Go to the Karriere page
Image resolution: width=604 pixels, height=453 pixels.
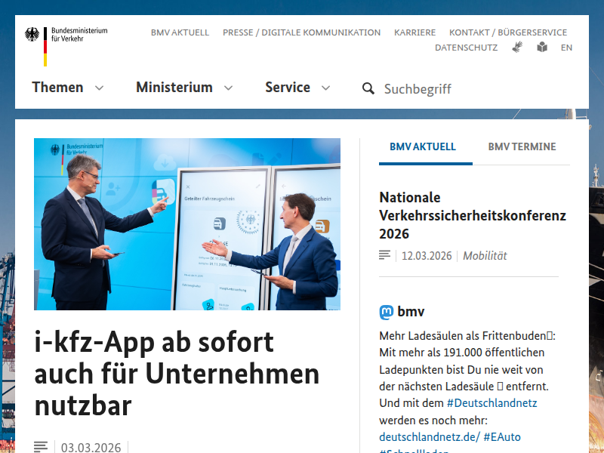414,32
